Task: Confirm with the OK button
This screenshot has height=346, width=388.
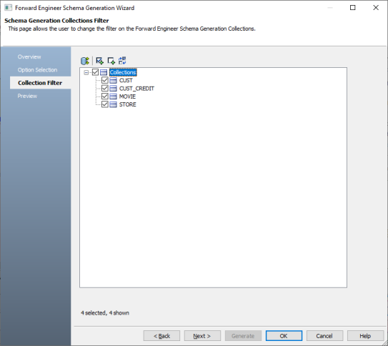Action: tap(284, 336)
